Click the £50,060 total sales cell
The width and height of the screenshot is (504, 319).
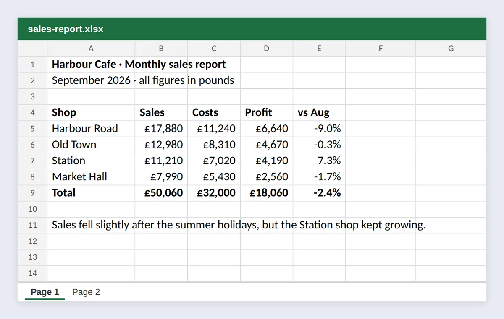click(x=161, y=193)
